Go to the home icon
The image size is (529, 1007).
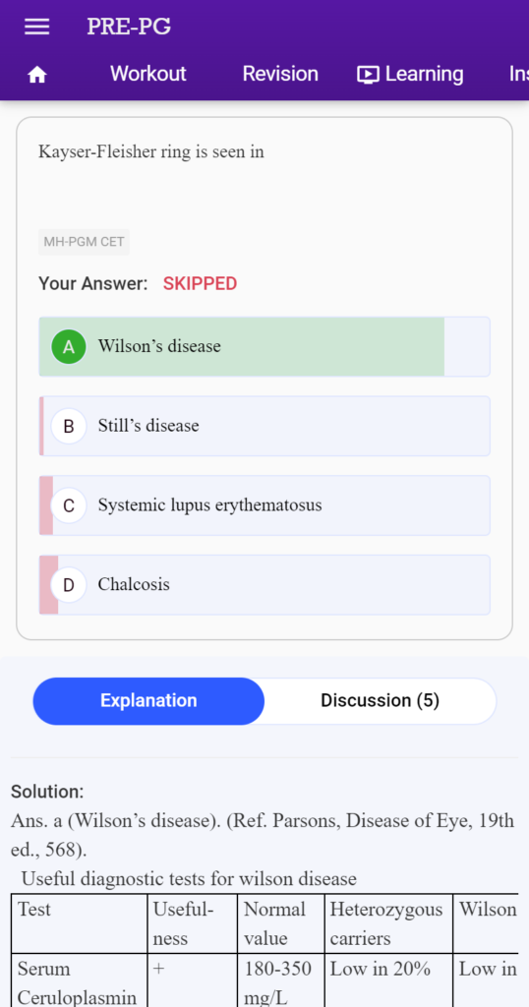37,75
